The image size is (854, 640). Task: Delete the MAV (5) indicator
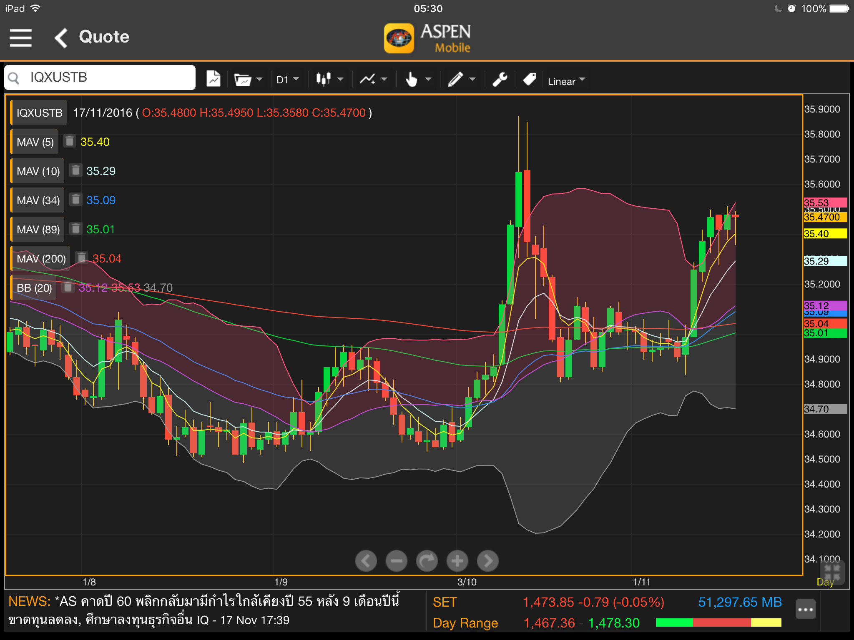coord(70,141)
